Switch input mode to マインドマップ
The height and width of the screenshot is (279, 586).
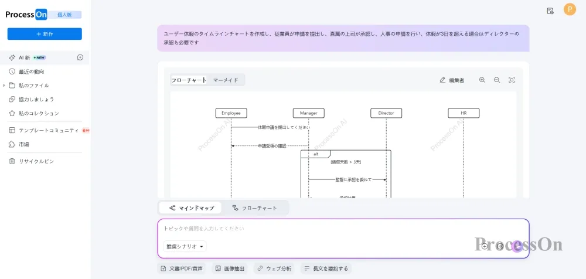[x=191, y=208]
